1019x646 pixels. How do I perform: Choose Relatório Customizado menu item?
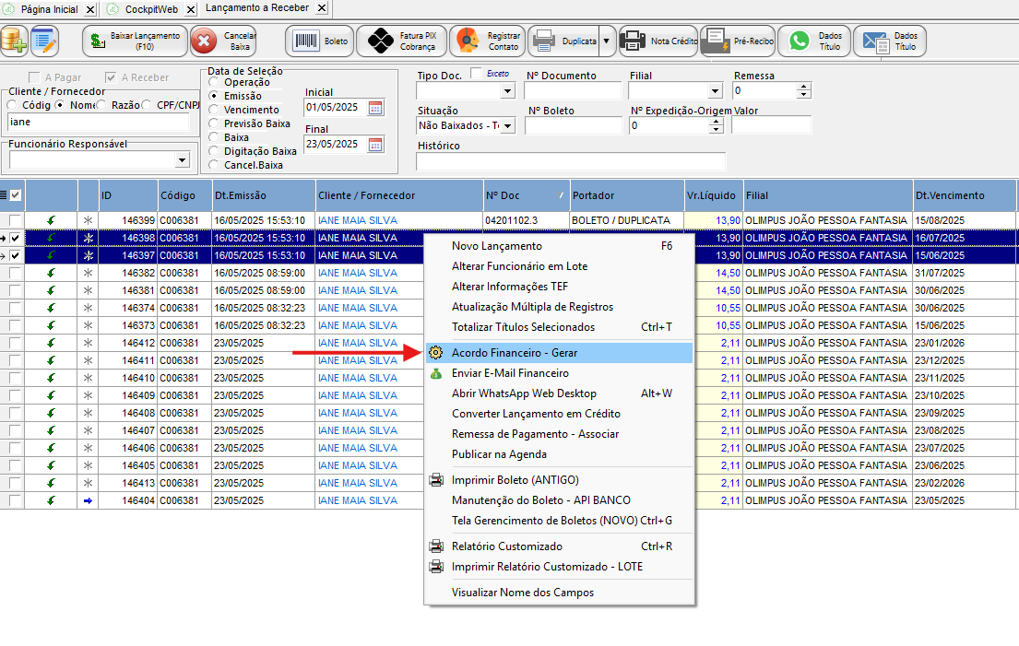coord(560,546)
